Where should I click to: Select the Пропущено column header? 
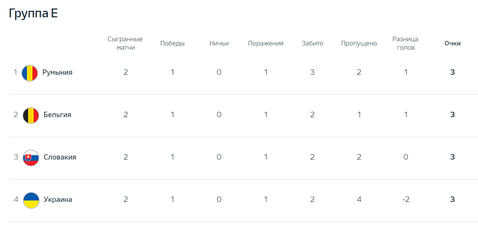pos(359,44)
